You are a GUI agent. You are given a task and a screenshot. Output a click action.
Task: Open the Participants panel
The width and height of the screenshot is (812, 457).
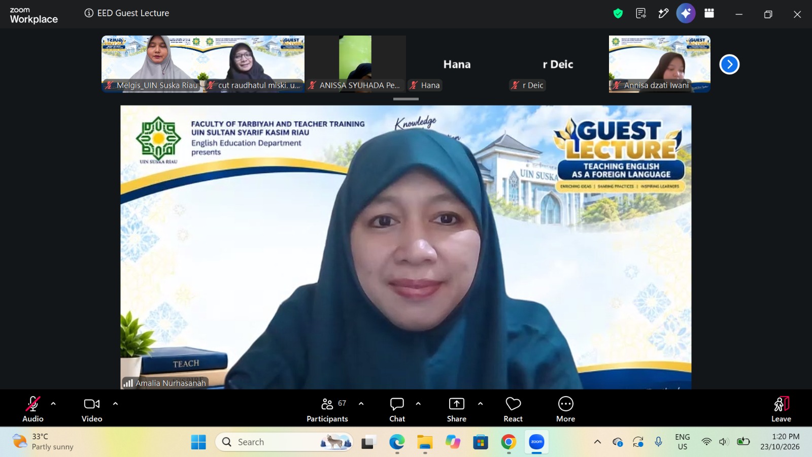(x=327, y=409)
